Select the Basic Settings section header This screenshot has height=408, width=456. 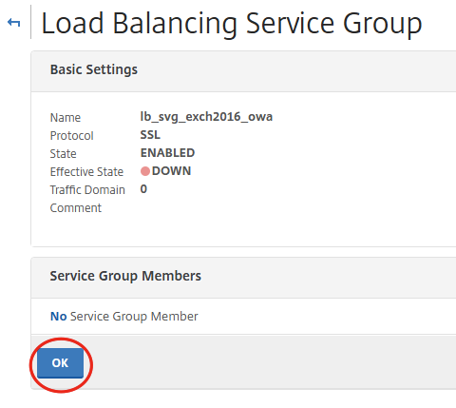pos(94,69)
